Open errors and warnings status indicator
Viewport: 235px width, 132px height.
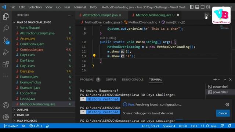[36, 126]
